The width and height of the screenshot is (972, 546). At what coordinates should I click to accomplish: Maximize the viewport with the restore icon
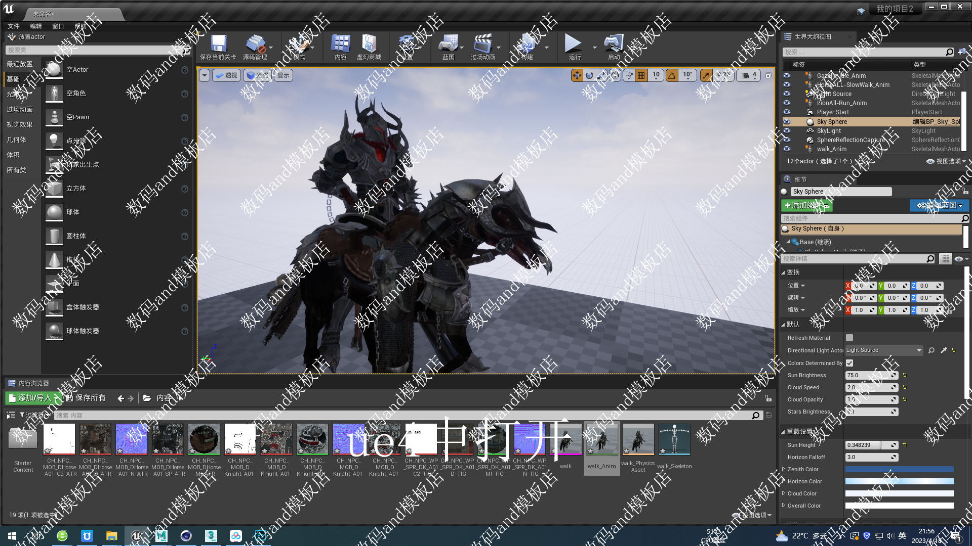[768, 75]
